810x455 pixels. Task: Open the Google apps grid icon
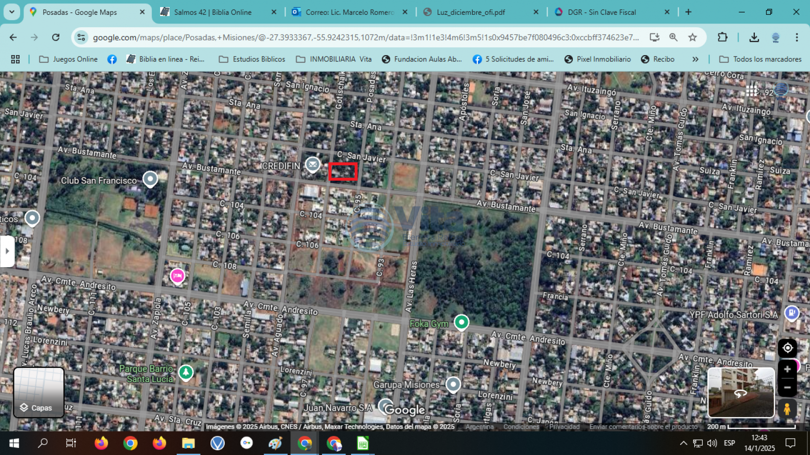[752, 91]
